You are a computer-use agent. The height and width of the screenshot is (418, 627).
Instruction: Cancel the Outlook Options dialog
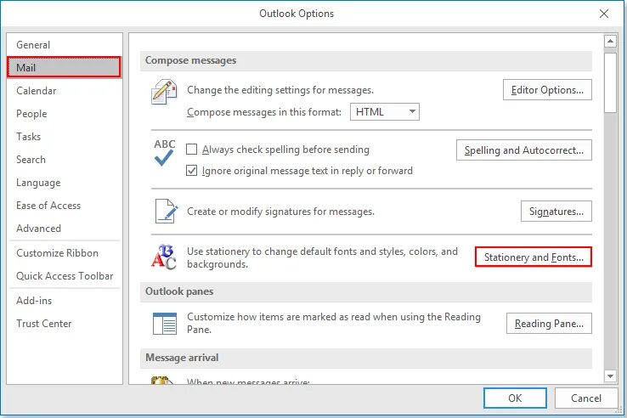[586, 398]
